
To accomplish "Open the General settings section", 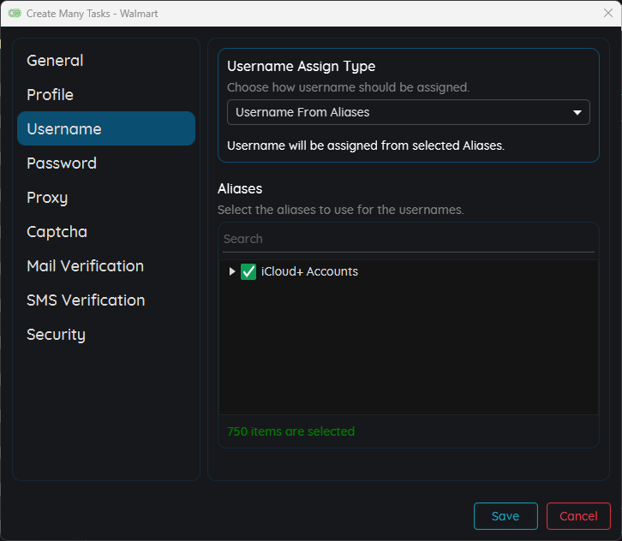I will pyautogui.click(x=55, y=61).
